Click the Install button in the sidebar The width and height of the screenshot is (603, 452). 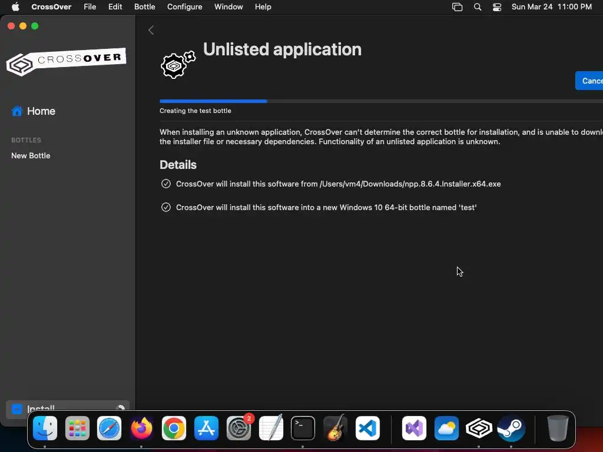[x=68, y=408]
